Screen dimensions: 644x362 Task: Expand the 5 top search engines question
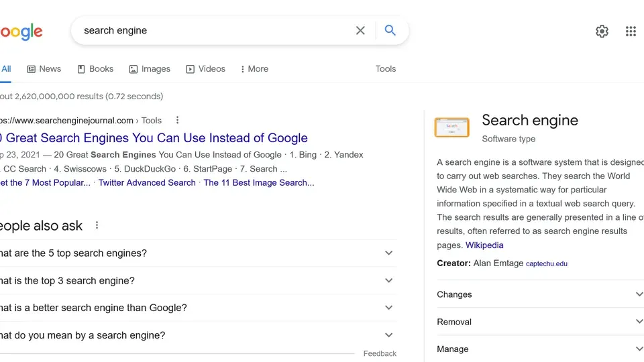(x=198, y=253)
